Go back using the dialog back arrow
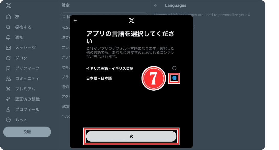This screenshot has width=279, height=150. (x=75, y=20)
